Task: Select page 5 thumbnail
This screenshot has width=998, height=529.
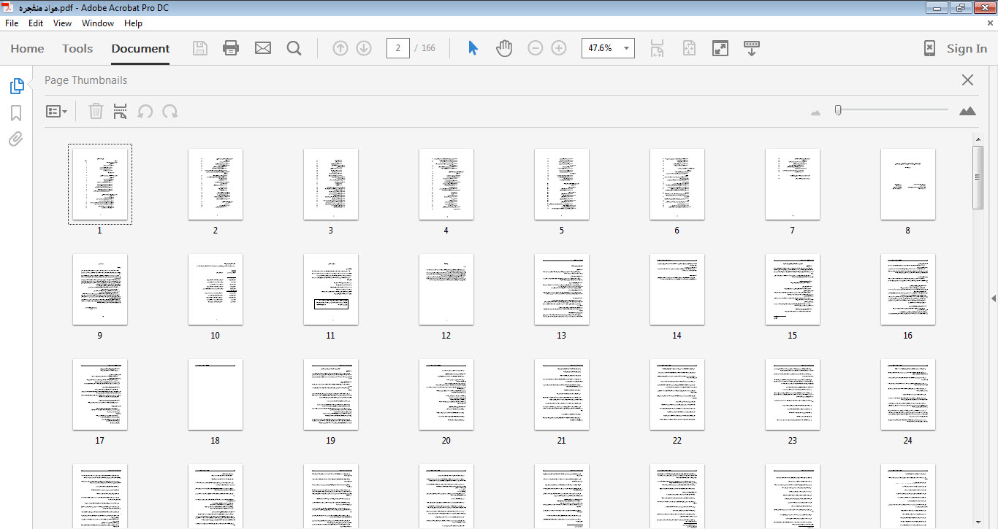Action: click(562, 184)
